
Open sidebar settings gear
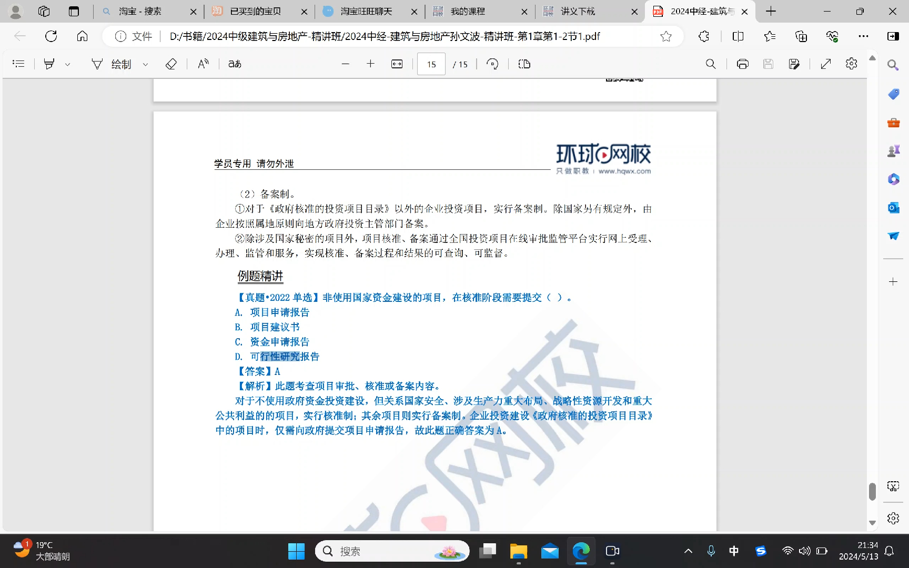tap(893, 519)
